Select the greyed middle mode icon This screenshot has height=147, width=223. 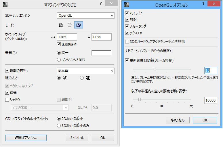point(70,25)
